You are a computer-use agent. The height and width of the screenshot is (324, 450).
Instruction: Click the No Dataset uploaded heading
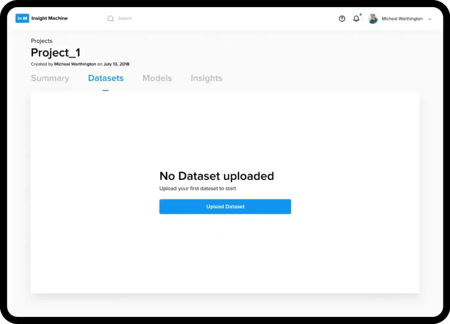tap(216, 176)
